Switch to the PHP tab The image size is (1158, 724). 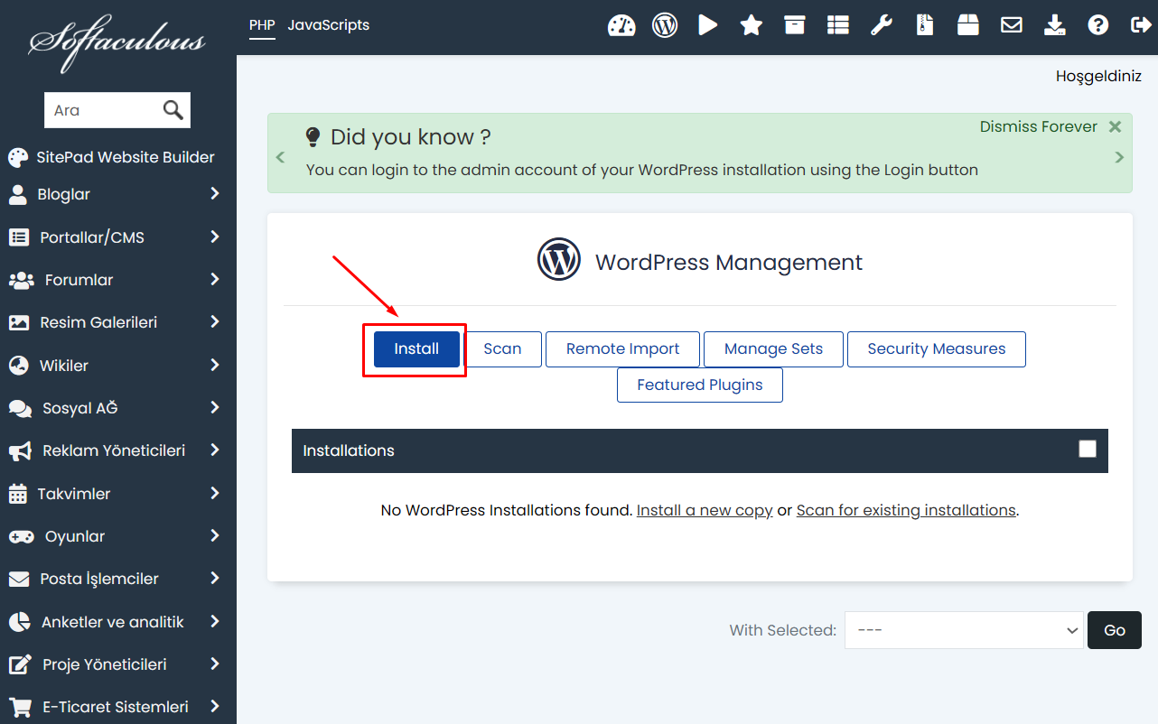(x=262, y=25)
